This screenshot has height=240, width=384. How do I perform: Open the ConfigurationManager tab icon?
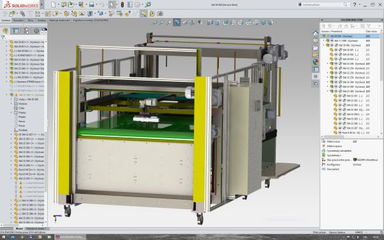(26, 31)
